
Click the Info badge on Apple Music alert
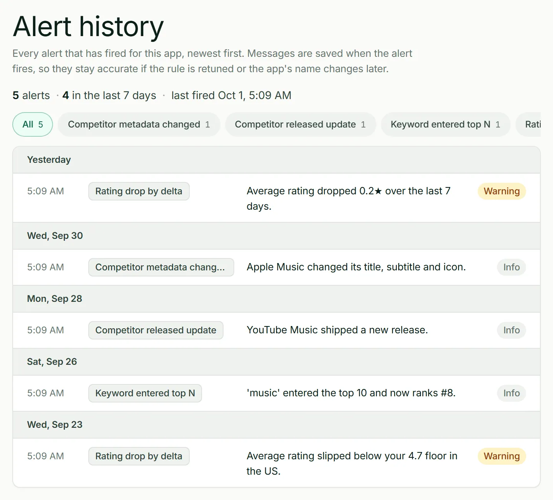tap(512, 267)
